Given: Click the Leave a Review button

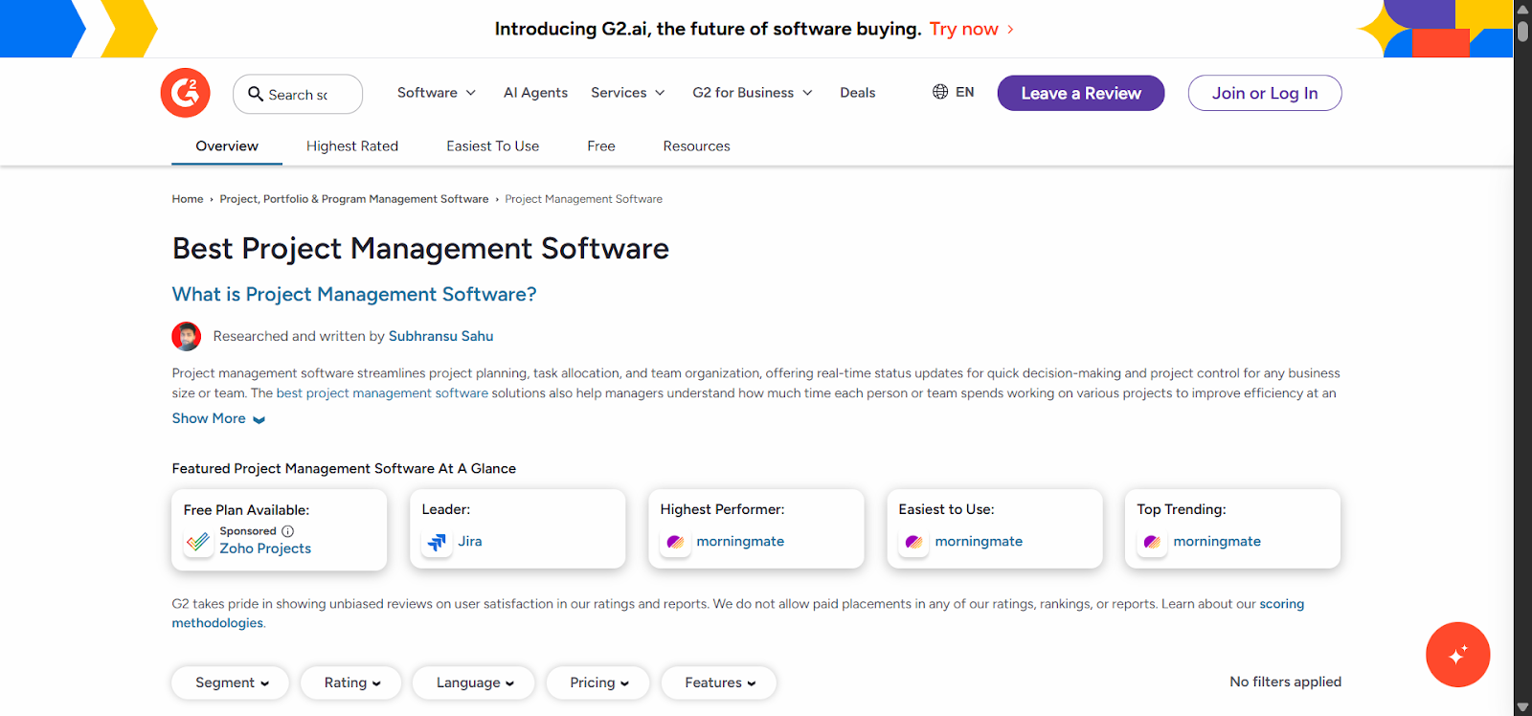Looking at the screenshot, I should pyautogui.click(x=1081, y=93).
